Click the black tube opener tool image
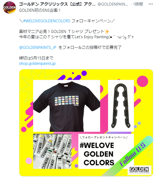The width and height of the screenshot is (157, 179). pyautogui.click(x=121, y=106)
